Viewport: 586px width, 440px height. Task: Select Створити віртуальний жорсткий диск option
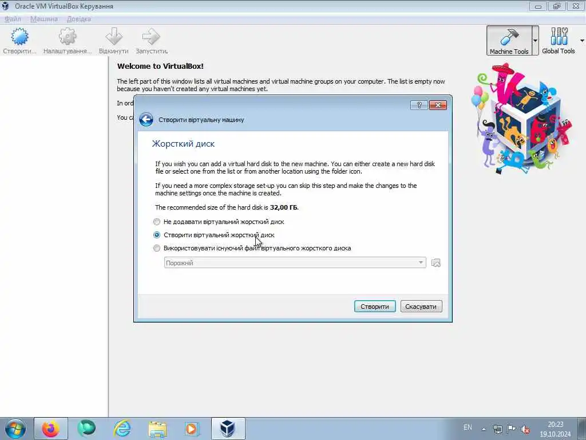[x=214, y=235]
